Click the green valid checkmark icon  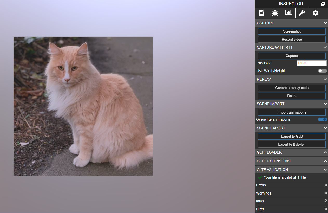click(x=260, y=177)
